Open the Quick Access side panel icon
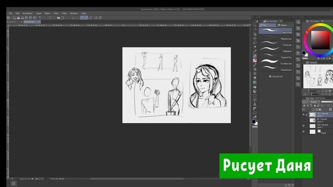 298,22
